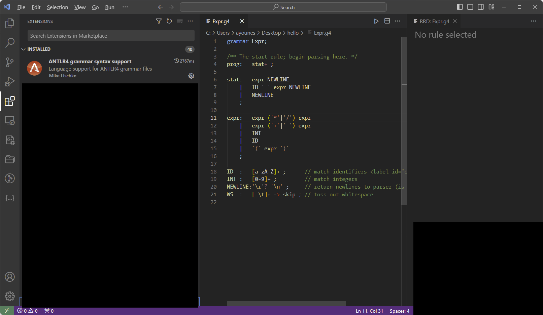Open the curly braces JSON icon

pyautogui.click(x=10, y=198)
